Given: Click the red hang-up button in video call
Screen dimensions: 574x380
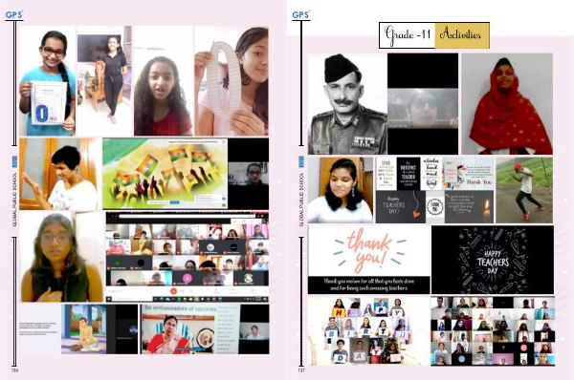Looking at the screenshot, I should point(173,291).
